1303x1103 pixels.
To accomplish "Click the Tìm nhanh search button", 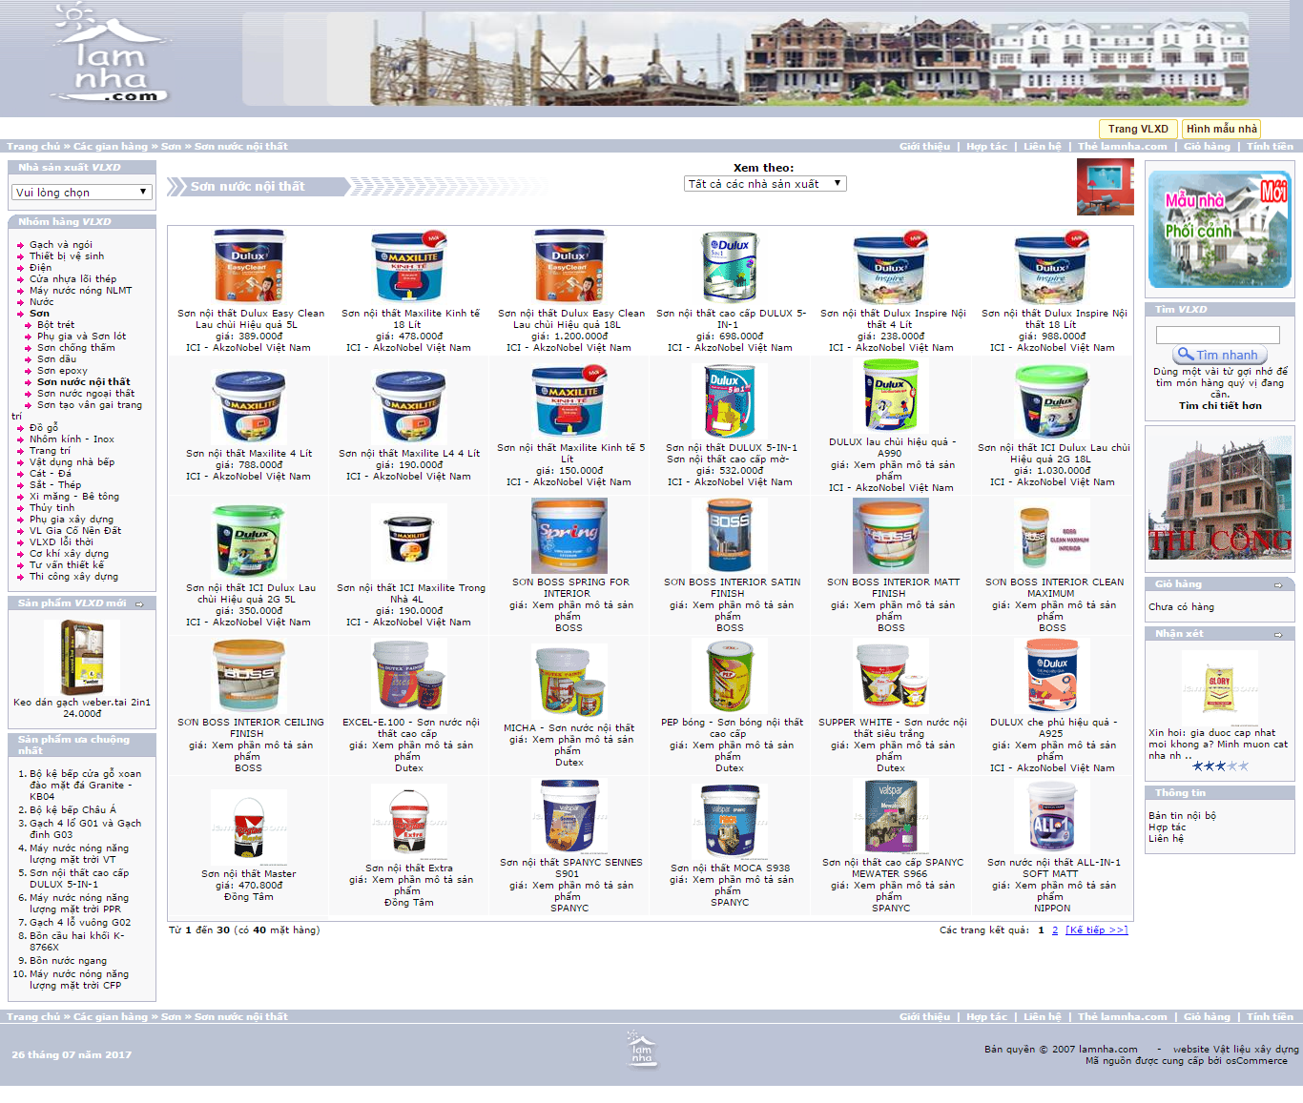I will tap(1219, 355).
